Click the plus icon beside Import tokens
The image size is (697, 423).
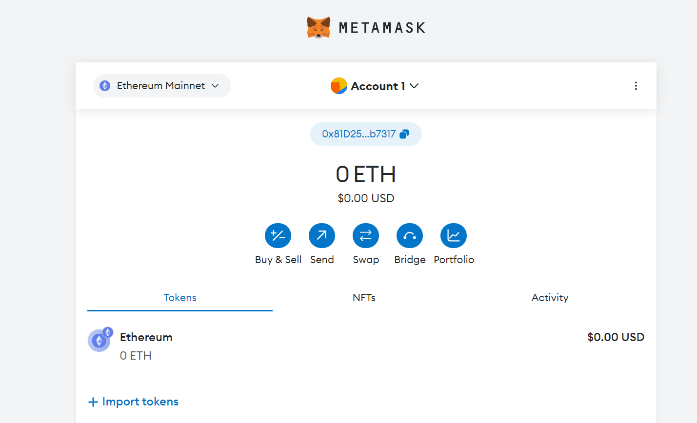(93, 402)
